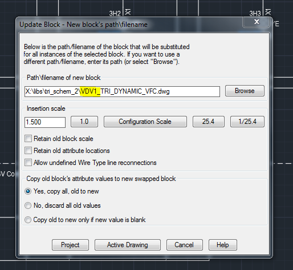
Task: Click the 3H3 label in drawing
Action: (x=255, y=14)
